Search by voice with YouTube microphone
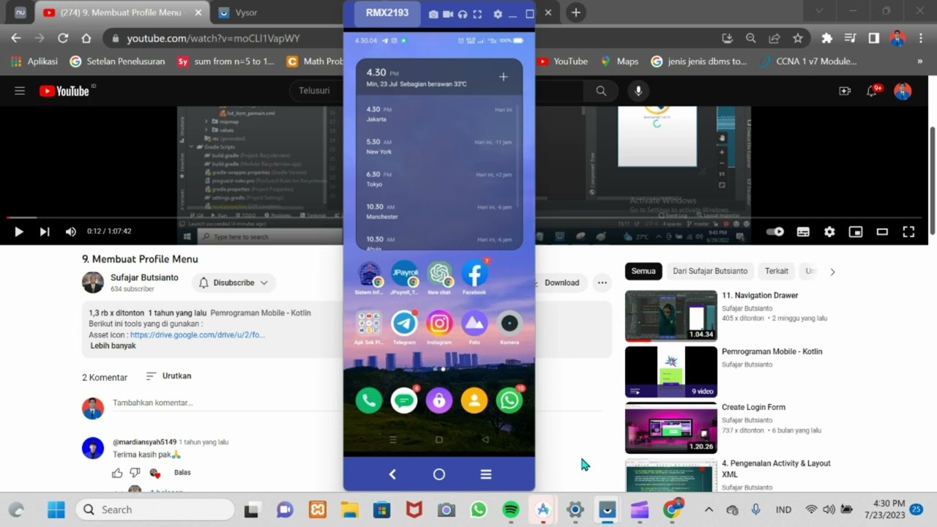This screenshot has height=527, width=937. tap(638, 91)
